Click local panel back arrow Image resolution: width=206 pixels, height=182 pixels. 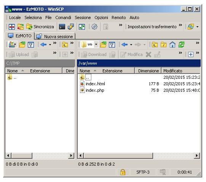43,45
